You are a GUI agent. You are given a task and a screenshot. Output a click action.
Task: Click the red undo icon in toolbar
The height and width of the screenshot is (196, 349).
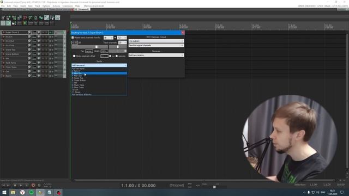click(25, 17)
